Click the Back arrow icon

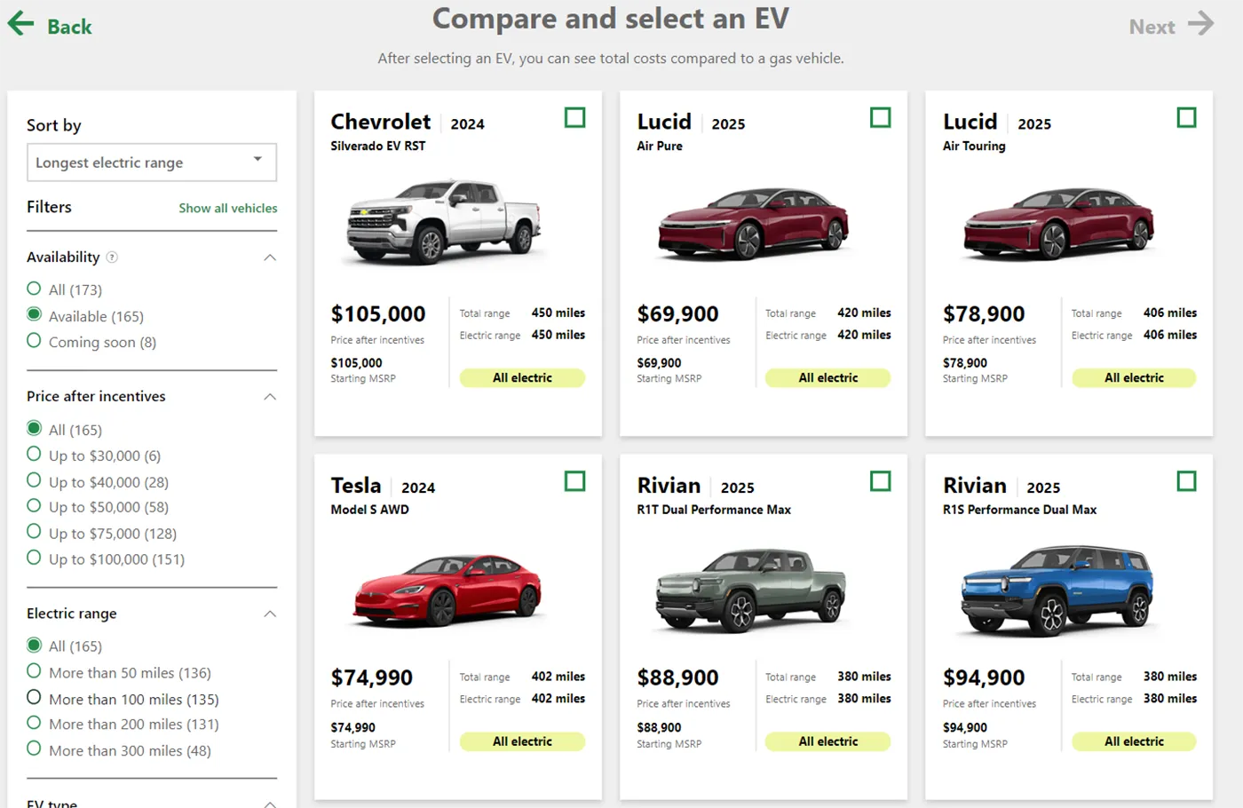point(20,24)
